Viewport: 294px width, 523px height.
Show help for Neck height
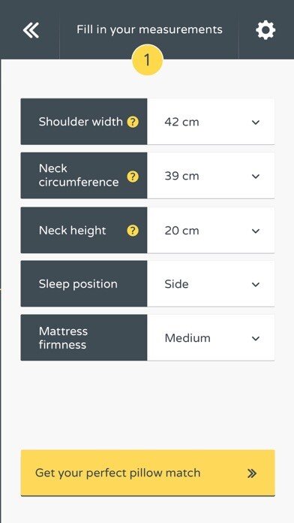(x=133, y=231)
